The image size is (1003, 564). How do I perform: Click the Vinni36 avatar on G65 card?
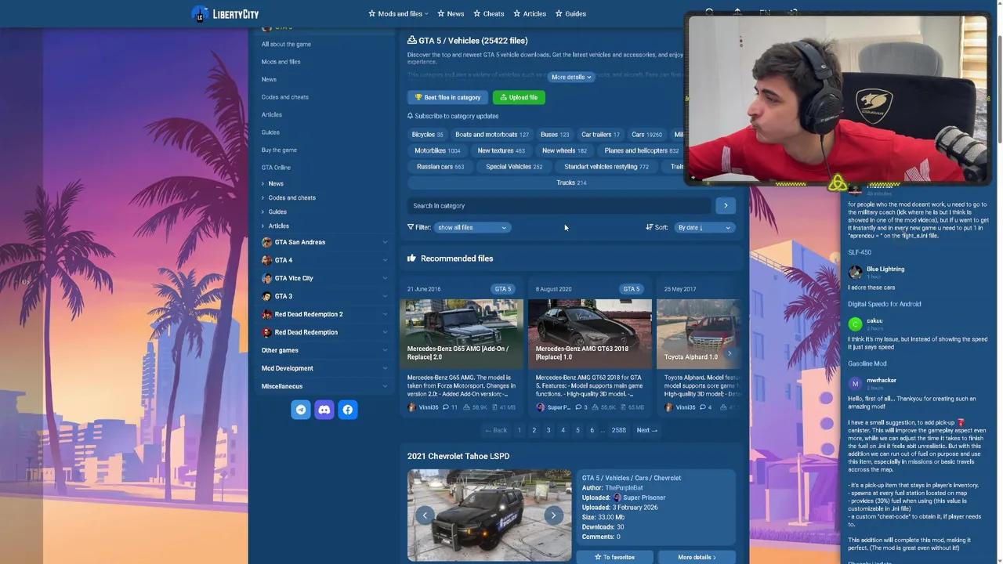412,407
